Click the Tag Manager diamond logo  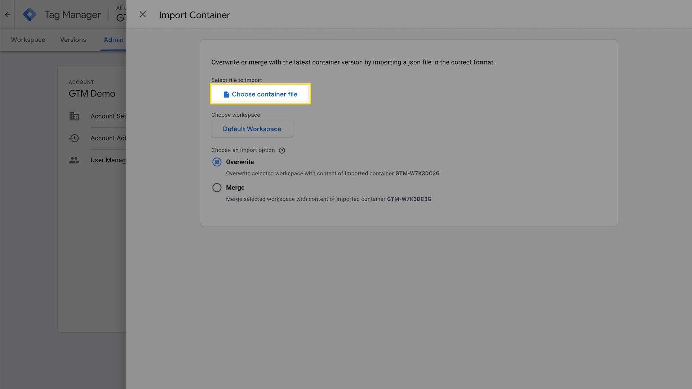30,14
